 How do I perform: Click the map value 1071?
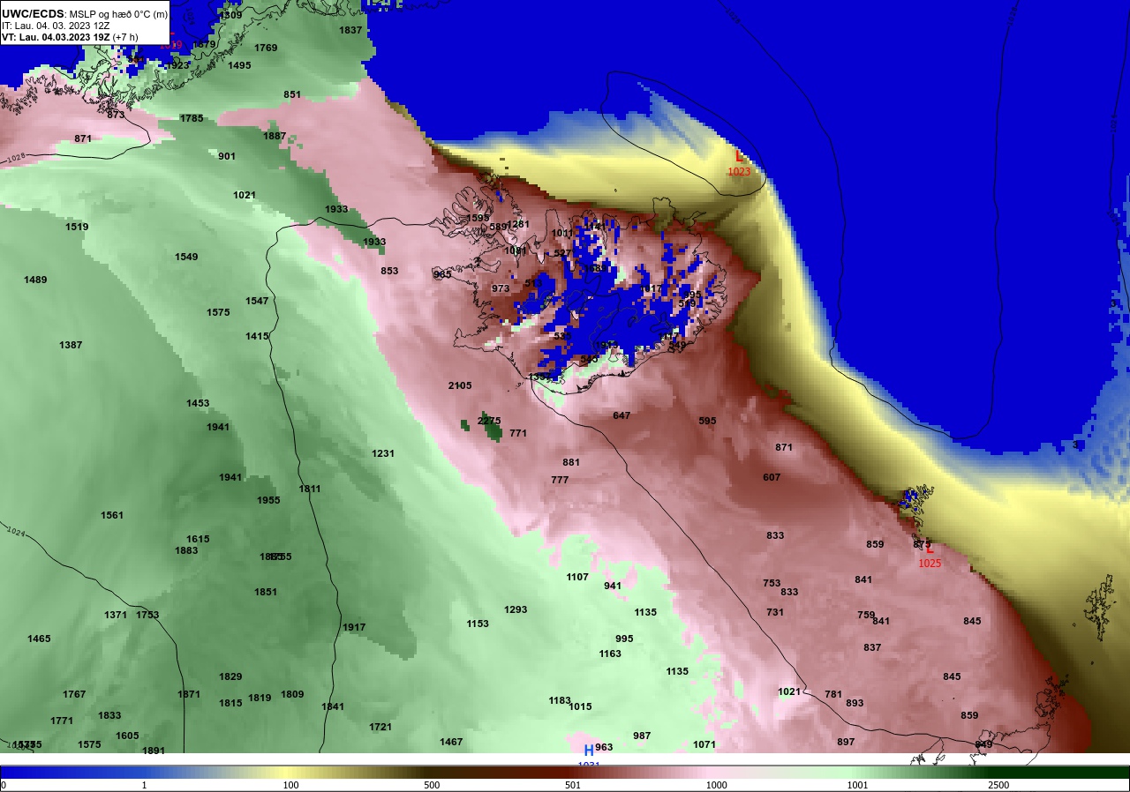click(704, 744)
